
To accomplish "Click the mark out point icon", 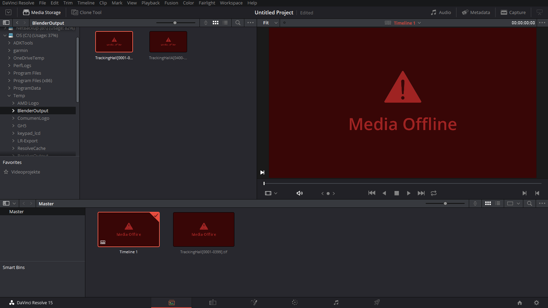I will [x=537, y=193].
